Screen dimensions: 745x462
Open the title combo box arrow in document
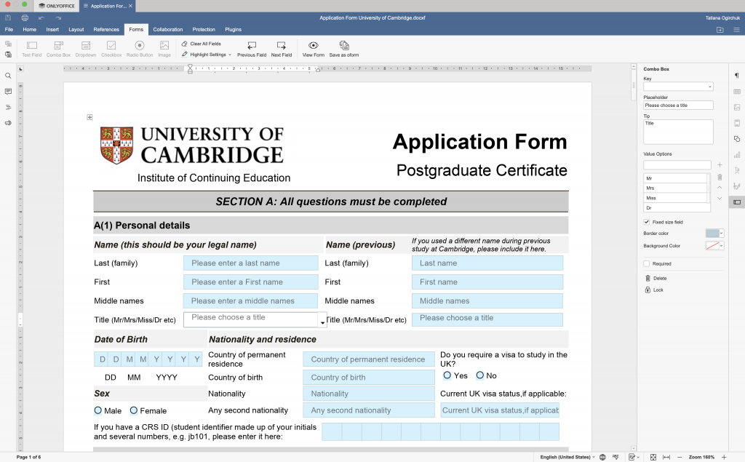tap(322, 322)
